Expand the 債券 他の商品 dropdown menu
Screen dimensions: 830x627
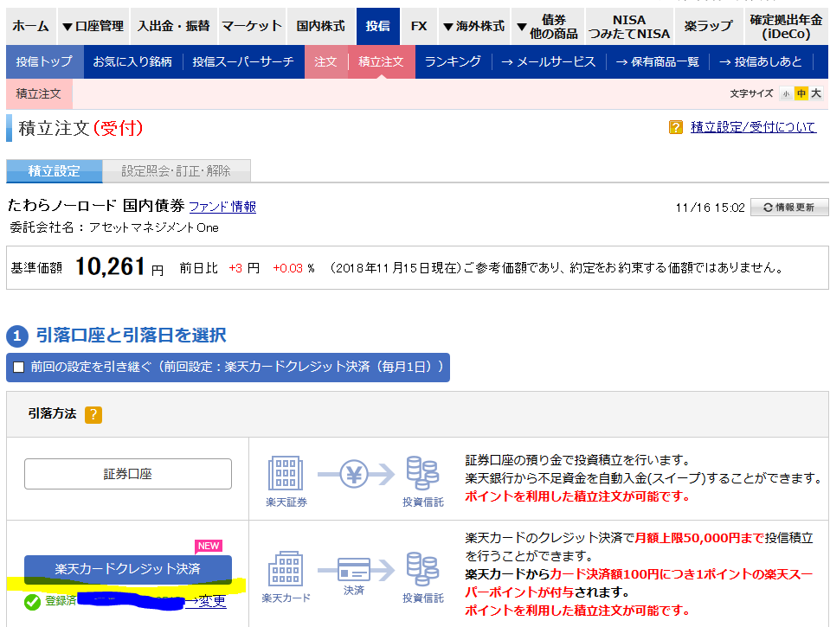(547, 26)
